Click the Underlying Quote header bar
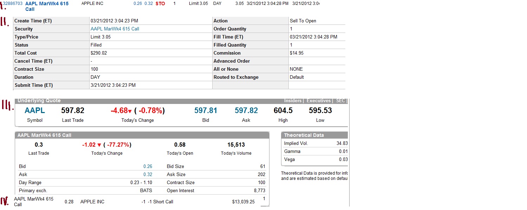The image size is (527, 210). [181, 101]
